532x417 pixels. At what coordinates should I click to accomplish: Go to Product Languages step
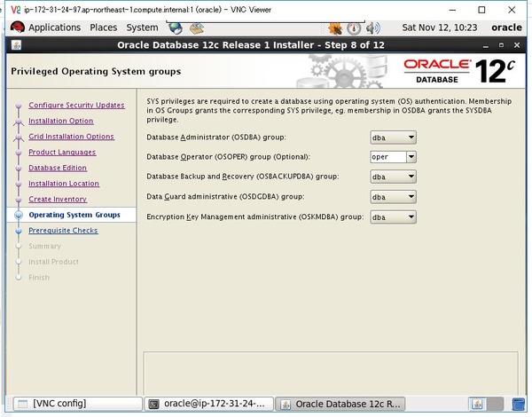tap(62, 152)
